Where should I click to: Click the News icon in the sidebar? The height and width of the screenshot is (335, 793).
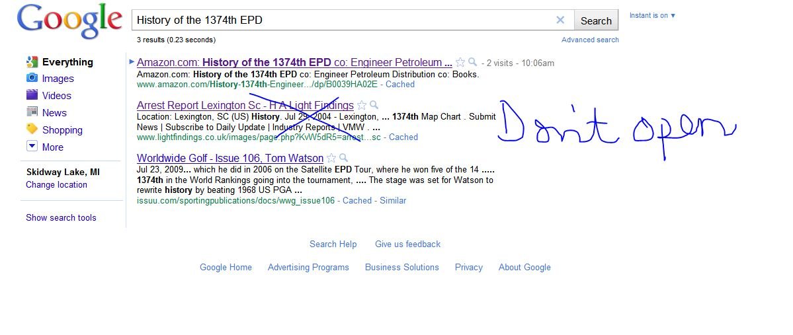point(32,112)
